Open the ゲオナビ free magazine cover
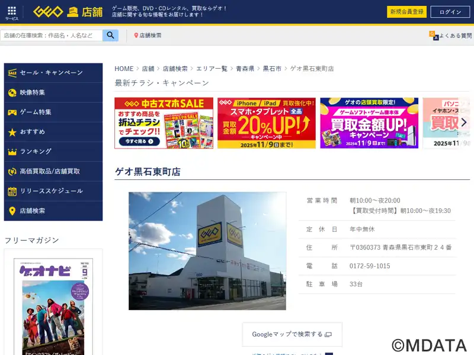This screenshot has width=474, height=355. coord(53,306)
